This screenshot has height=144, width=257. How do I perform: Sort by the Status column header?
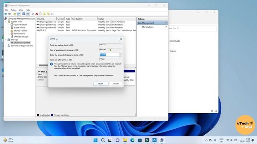coord(116,19)
